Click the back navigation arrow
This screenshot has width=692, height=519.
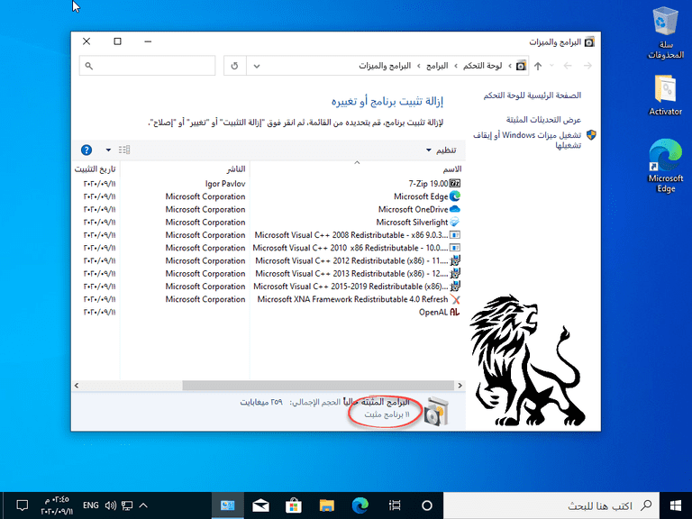pos(568,66)
